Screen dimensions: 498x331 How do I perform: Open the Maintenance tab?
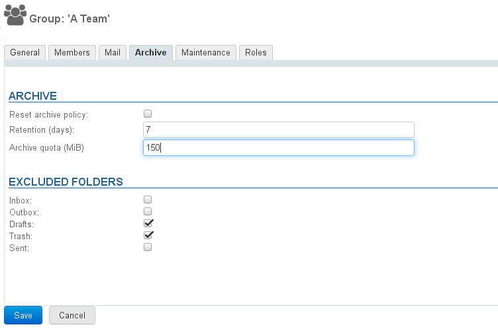coord(206,52)
